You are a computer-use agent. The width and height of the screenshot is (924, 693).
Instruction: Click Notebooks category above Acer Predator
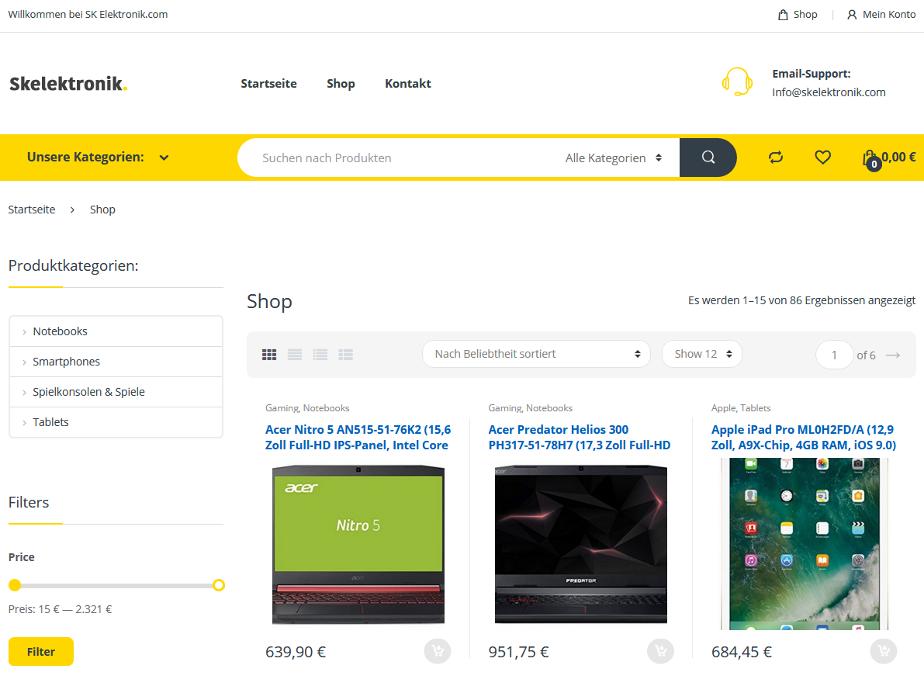549,407
